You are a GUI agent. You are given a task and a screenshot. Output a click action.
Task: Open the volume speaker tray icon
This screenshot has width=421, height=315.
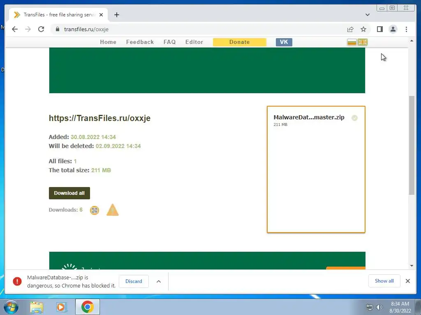click(379, 307)
